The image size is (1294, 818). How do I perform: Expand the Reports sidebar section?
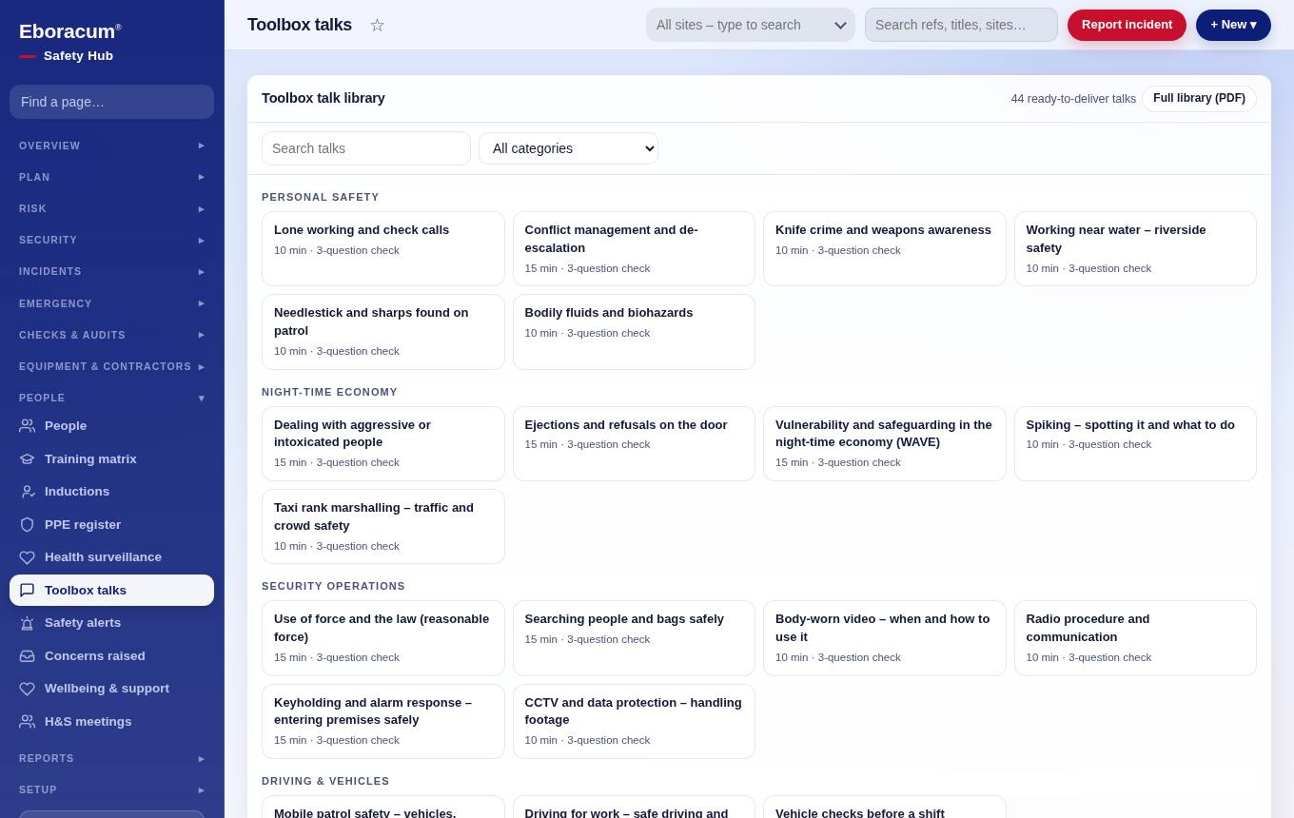(x=111, y=758)
